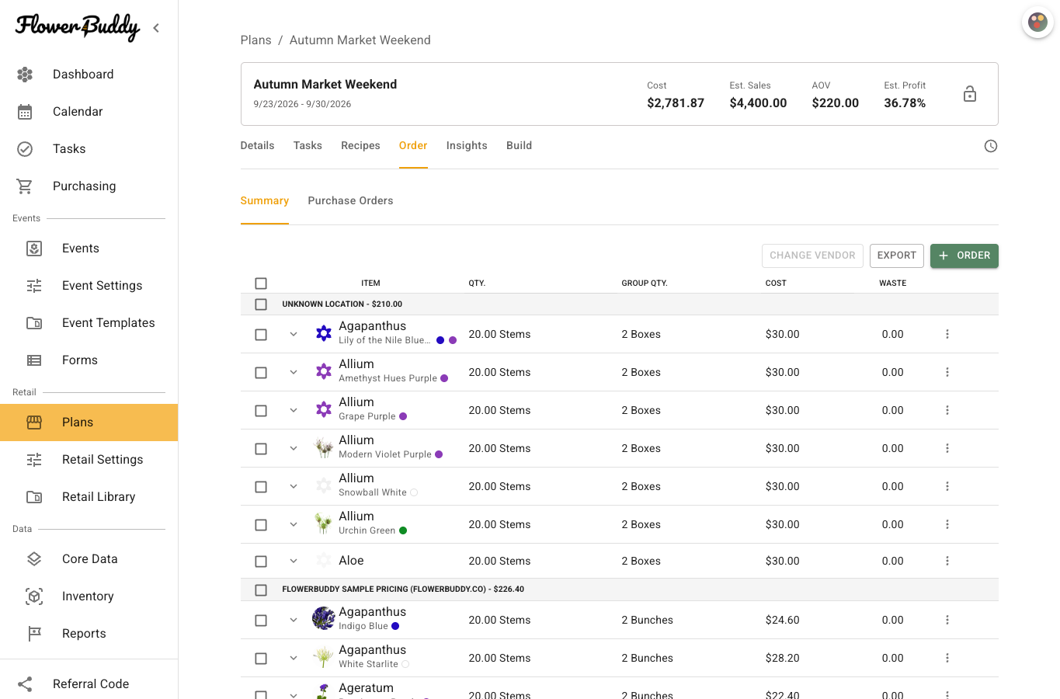Open Retail Settings in the sidebar
The width and height of the screenshot is (1060, 699).
[x=89, y=460]
